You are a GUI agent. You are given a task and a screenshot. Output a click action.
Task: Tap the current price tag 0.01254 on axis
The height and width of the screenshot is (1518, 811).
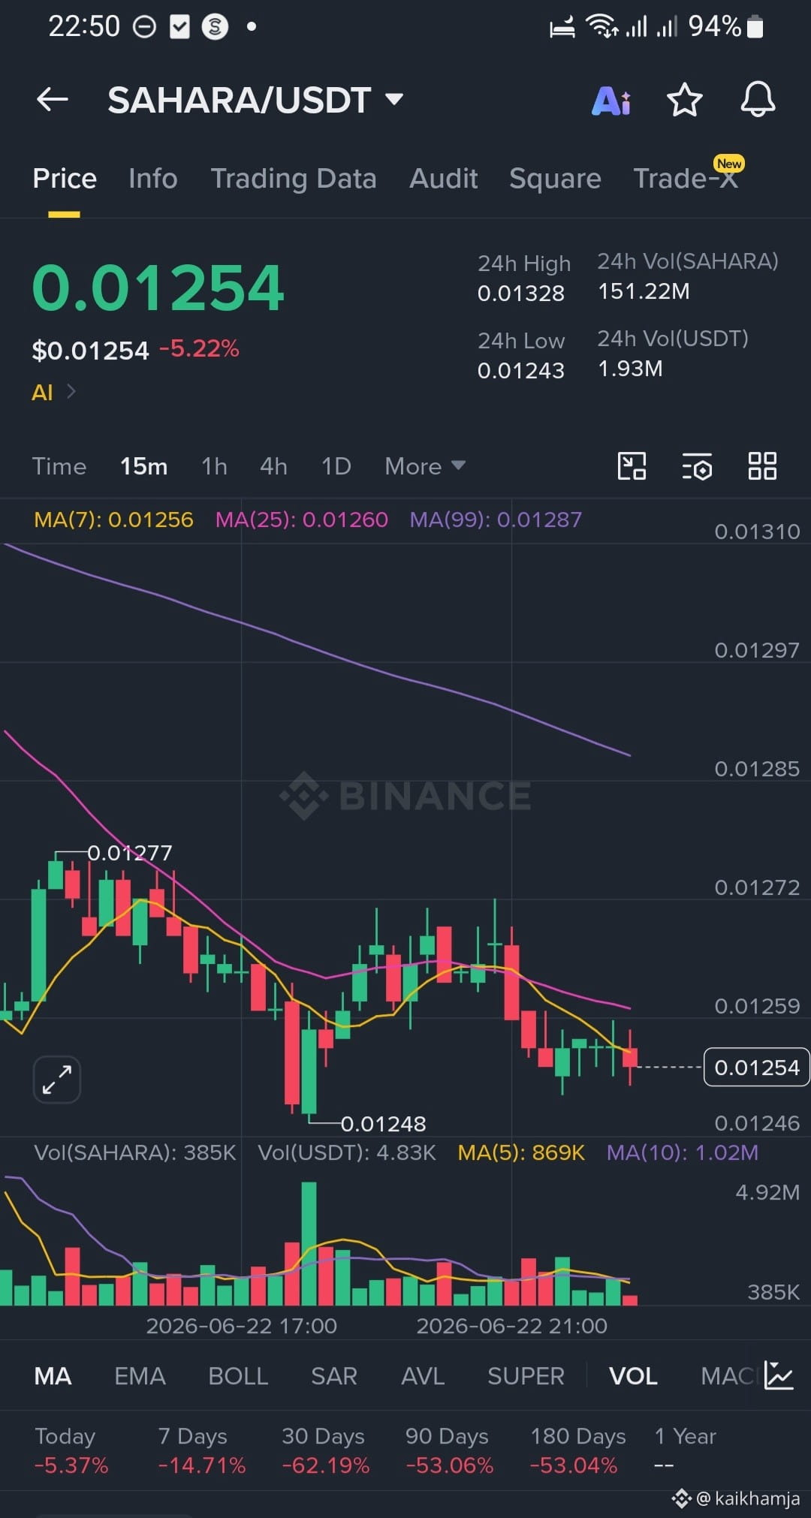coord(756,1067)
